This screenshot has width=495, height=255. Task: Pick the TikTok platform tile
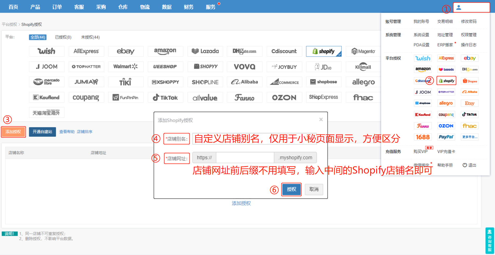[x=165, y=98]
